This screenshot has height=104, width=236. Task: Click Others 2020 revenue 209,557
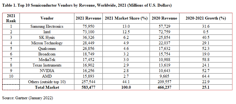click(x=164, y=82)
